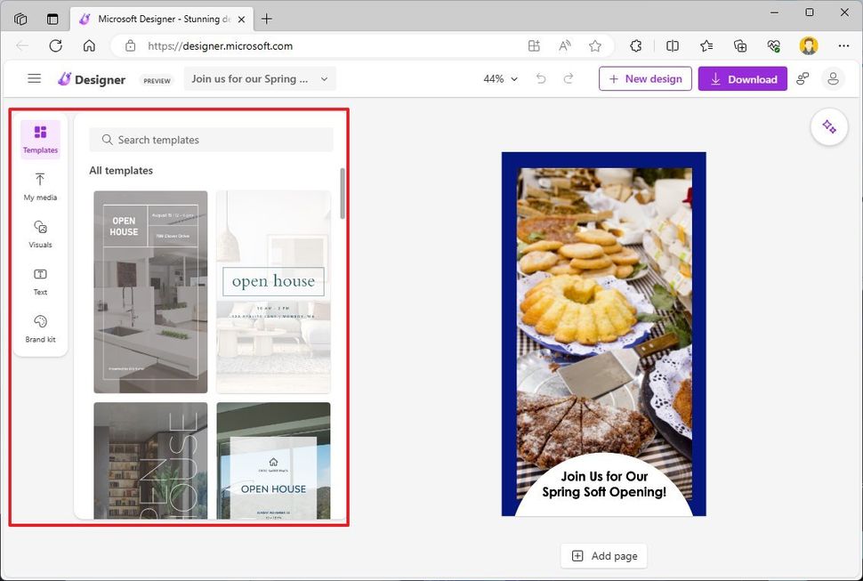Toggle favorite with the browser star icon

[595, 45]
